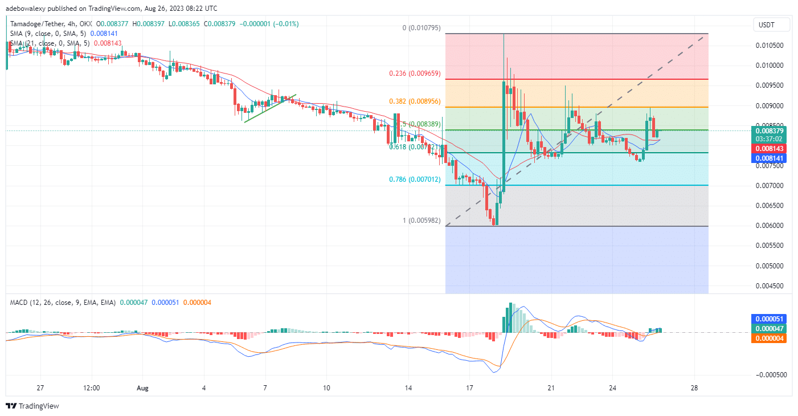Click the '14' date on time axis
Screen dimensions: 798x416
click(408, 388)
